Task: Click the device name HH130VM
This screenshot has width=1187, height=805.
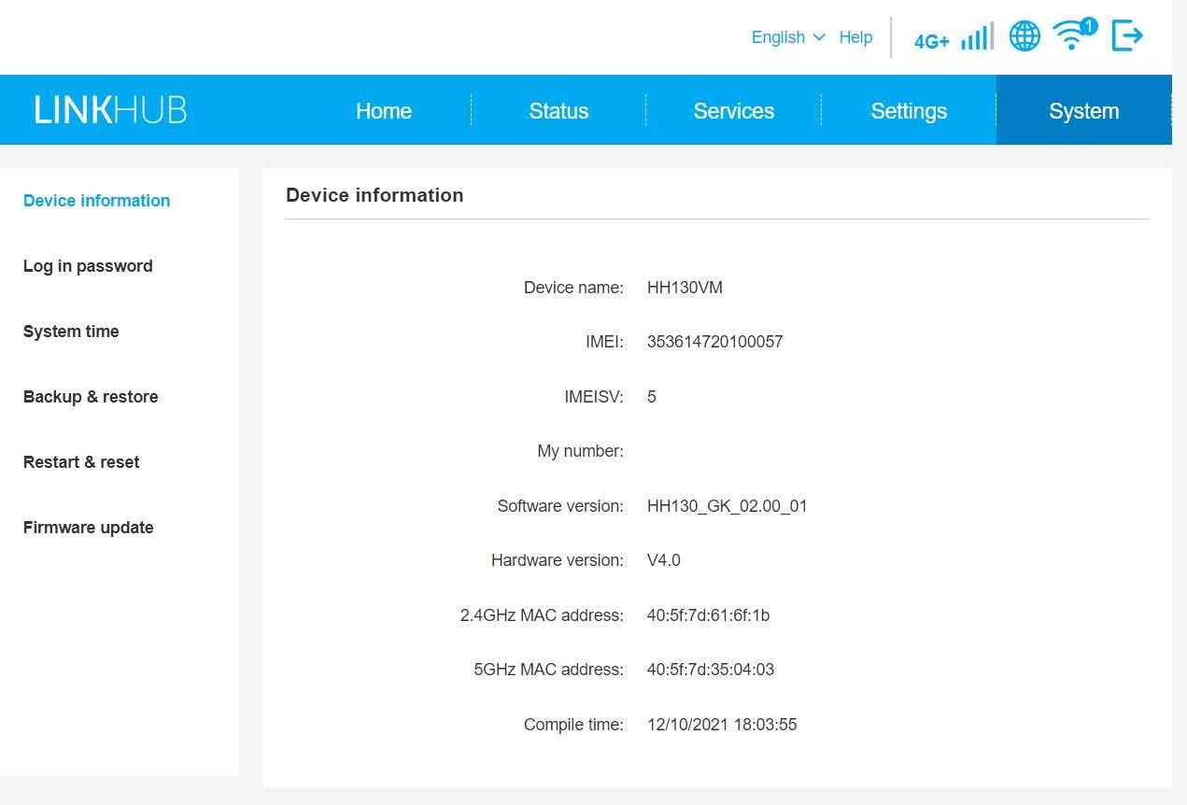Action: (685, 288)
